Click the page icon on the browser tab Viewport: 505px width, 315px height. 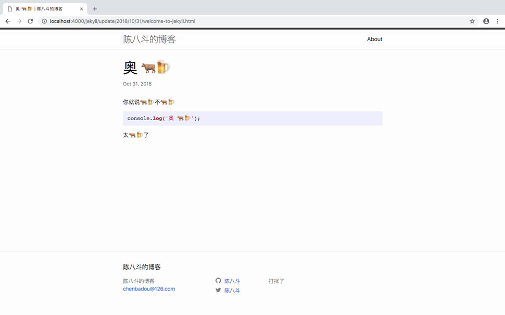tap(10, 9)
